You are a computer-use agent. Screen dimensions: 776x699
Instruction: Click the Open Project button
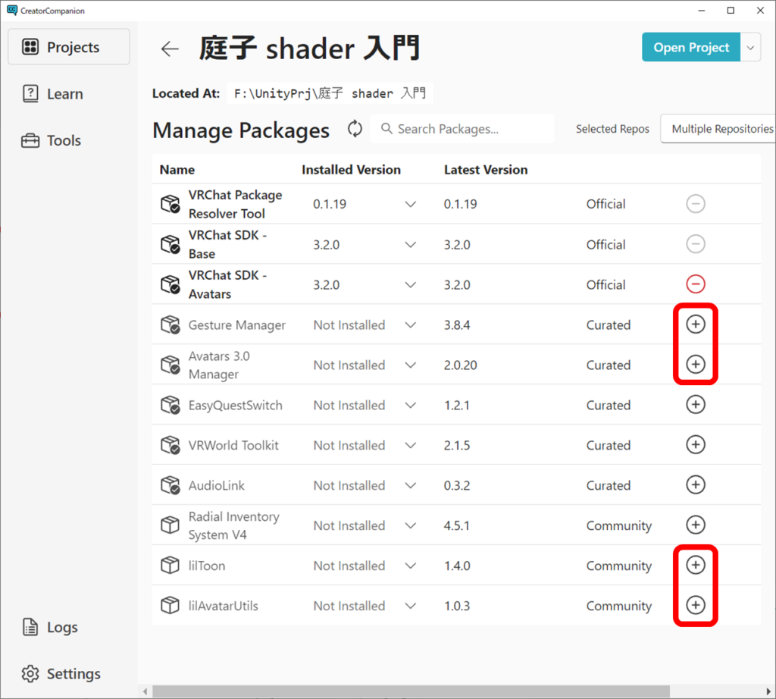(x=690, y=47)
